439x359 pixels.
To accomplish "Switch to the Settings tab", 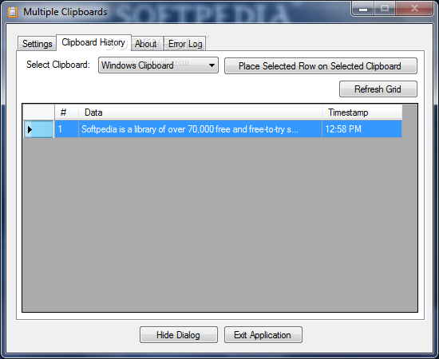I will (37, 44).
